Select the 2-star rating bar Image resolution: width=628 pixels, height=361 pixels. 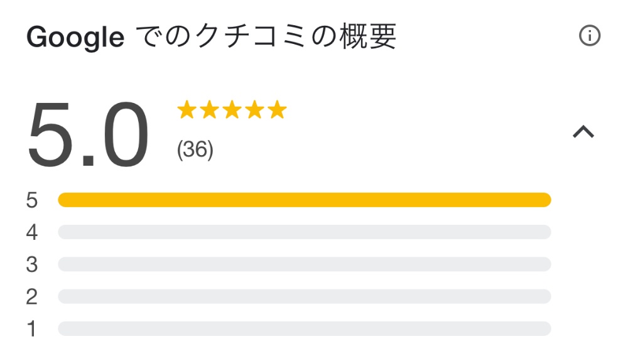[305, 296]
